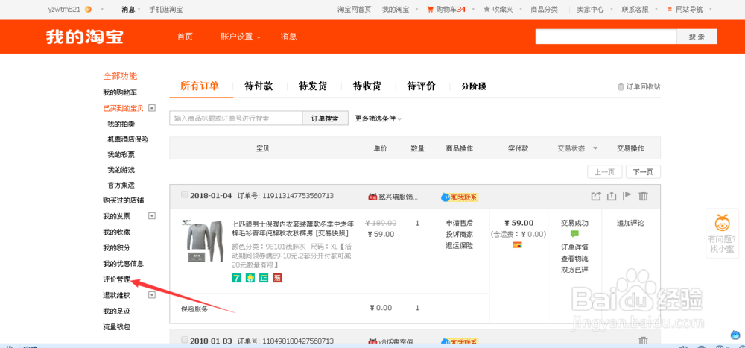This screenshot has width=745, height=348.
Task: Select the 2018-01-04 order checkbox
Action: click(x=184, y=194)
